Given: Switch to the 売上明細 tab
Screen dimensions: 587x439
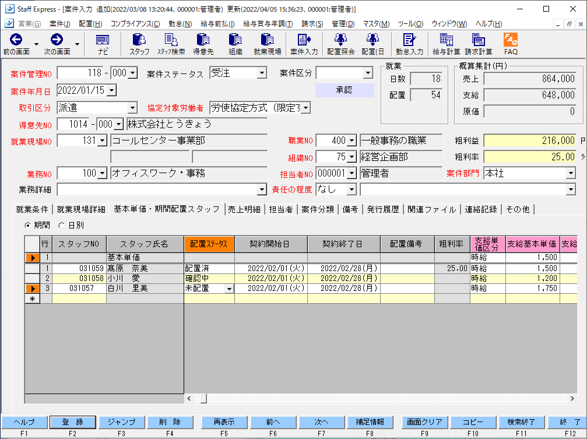Looking at the screenshot, I should pyautogui.click(x=244, y=209).
